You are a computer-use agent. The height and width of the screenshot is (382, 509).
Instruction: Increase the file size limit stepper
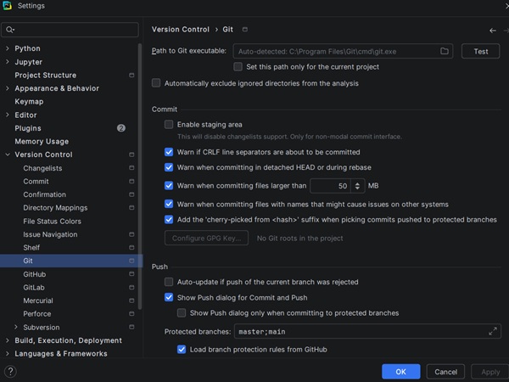[x=358, y=183]
